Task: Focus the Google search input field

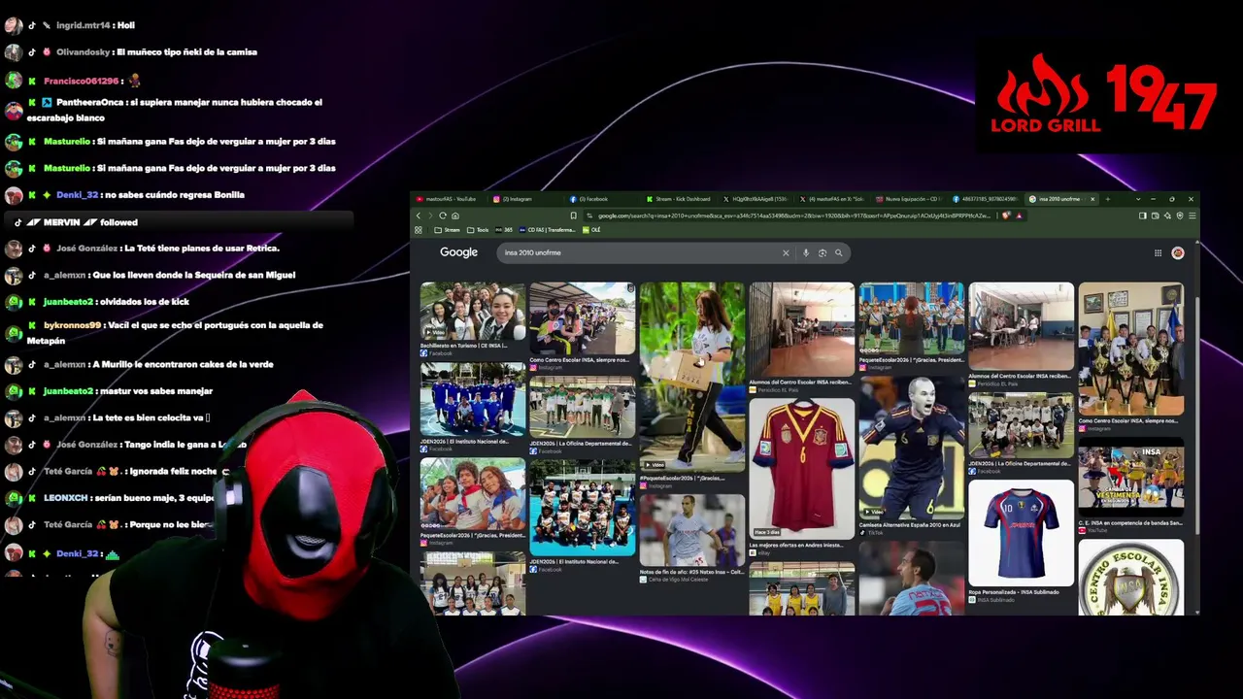Action: click(641, 253)
